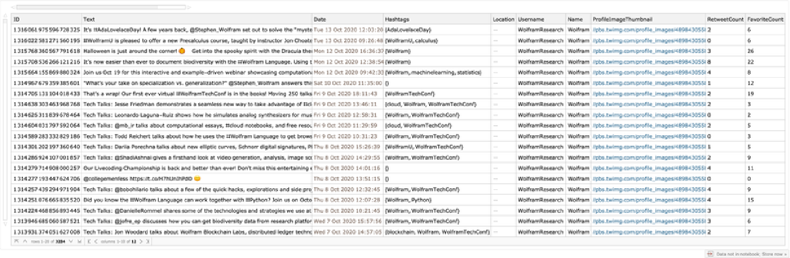Click the previous rows up-arrow icon
790x258 pixels.
pos(24,241)
